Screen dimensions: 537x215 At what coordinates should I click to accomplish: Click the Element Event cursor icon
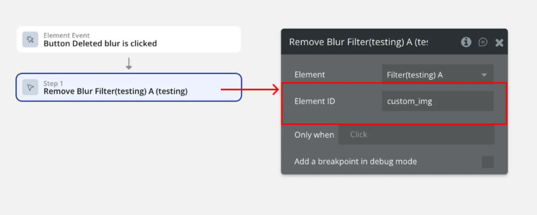coord(30,39)
